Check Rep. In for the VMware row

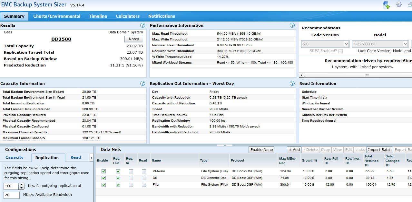pyautogui.click(x=131, y=171)
